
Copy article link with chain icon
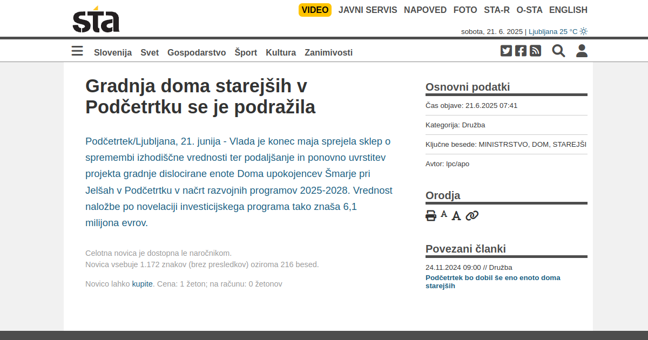coord(472,216)
